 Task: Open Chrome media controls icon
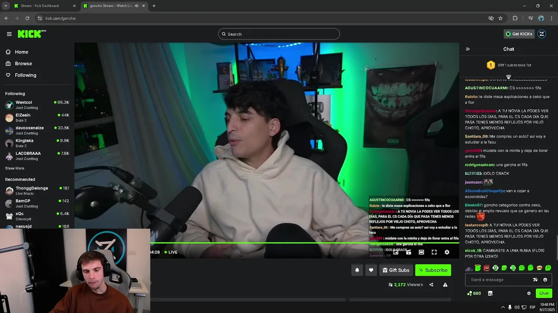click(x=531, y=18)
